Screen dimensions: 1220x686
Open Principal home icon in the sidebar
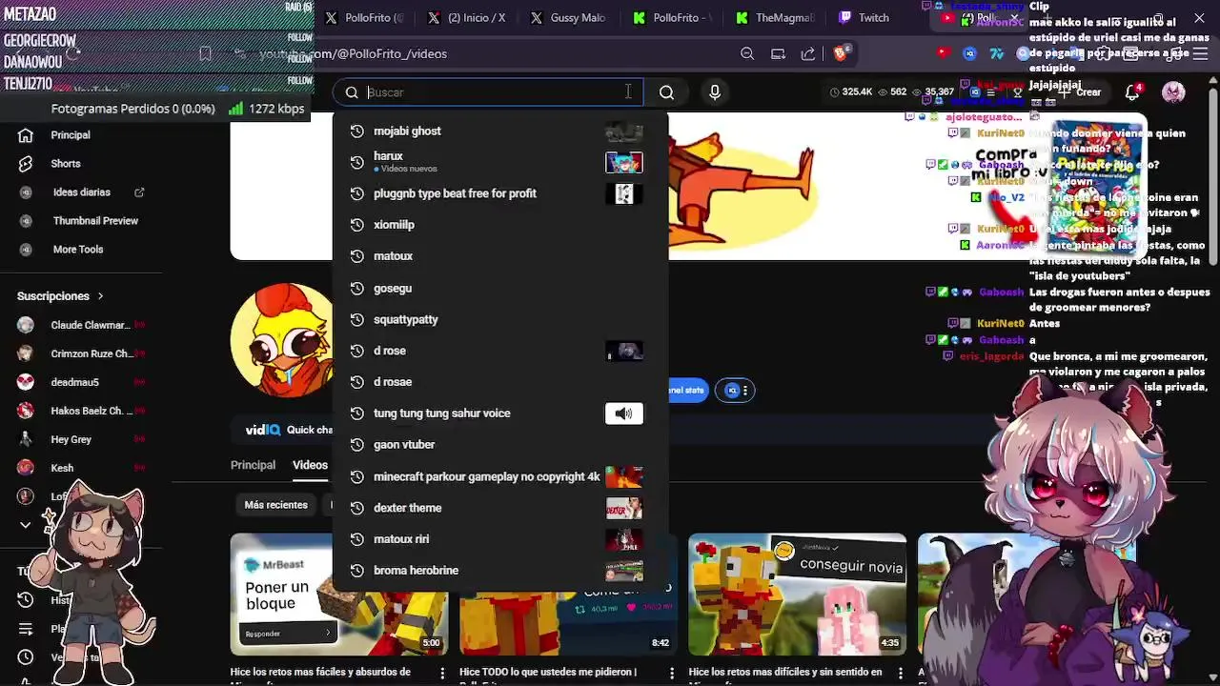(x=26, y=135)
